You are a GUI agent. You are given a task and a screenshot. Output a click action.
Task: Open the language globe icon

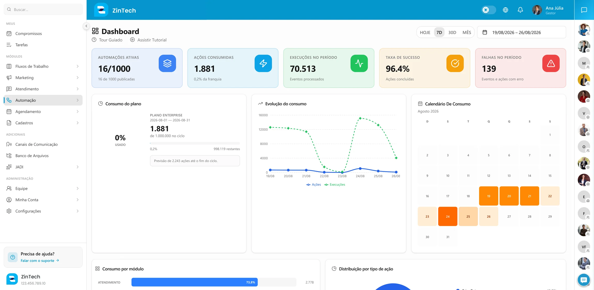(x=505, y=10)
